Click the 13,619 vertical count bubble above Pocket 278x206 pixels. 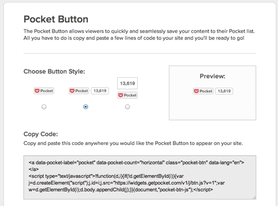click(127, 83)
